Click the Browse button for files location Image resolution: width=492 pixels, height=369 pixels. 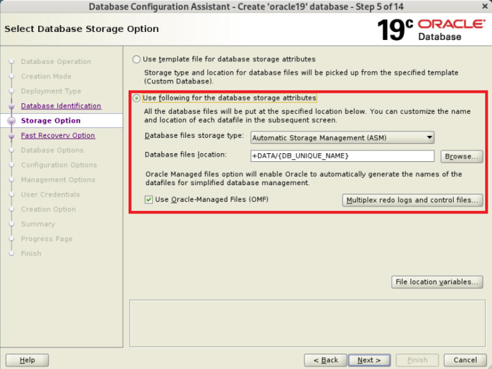[x=462, y=156]
